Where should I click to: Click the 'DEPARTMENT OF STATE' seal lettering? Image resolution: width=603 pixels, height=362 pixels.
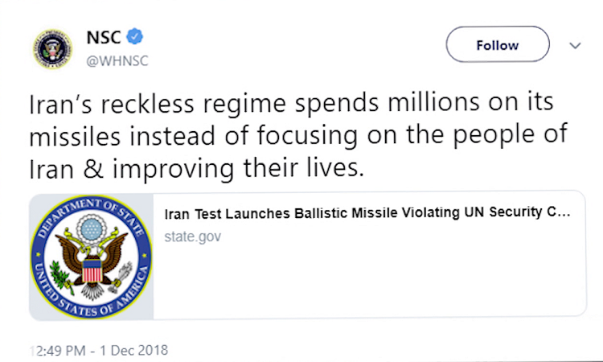click(x=92, y=213)
